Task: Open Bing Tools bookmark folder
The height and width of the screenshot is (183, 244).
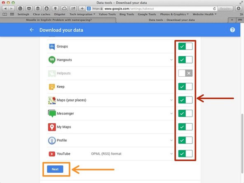Action: [x=127, y=14]
